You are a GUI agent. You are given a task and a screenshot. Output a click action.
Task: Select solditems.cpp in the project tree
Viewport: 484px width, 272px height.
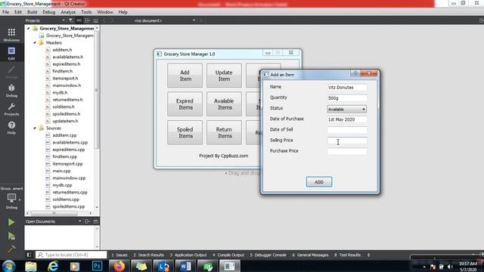(66, 199)
